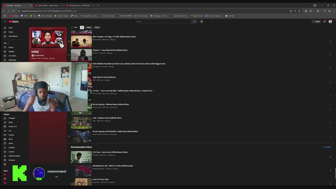Open Learning under Explore
The image size is (336, 189).
[12, 148]
